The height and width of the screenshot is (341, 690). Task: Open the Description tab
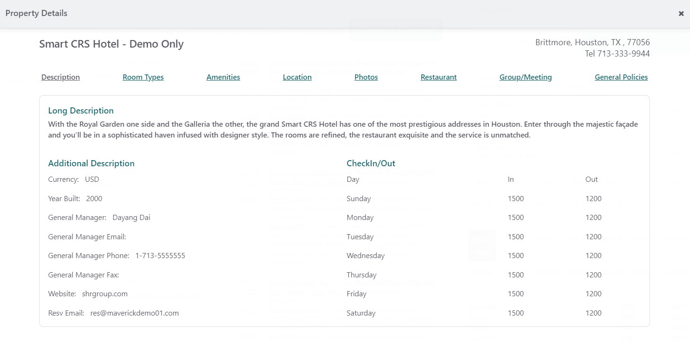[x=60, y=77]
